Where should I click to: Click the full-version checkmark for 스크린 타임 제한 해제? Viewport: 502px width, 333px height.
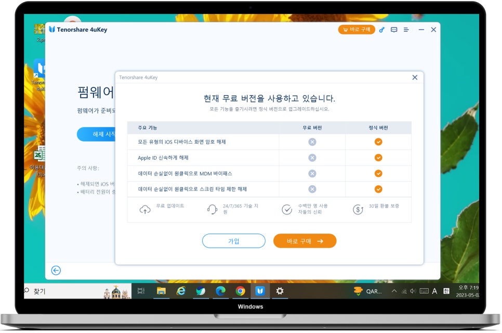click(x=378, y=189)
